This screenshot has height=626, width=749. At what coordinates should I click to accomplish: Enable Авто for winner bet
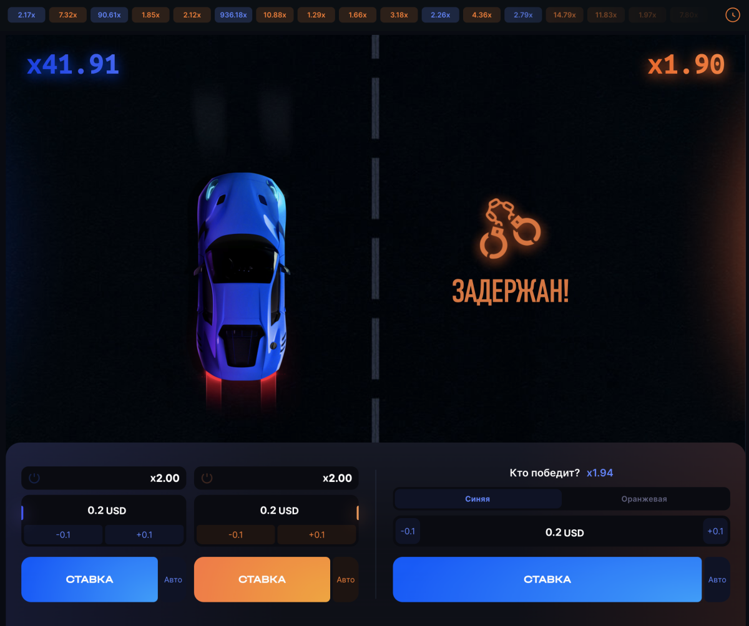717,579
